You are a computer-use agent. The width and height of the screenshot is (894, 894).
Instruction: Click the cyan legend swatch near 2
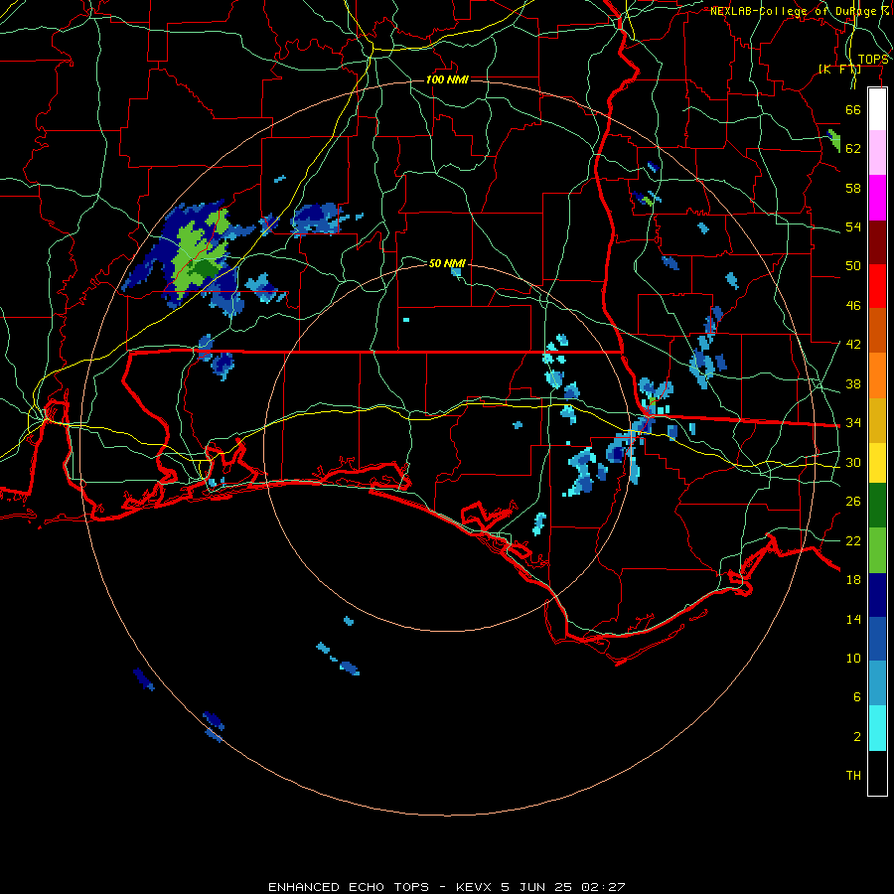[877, 728]
